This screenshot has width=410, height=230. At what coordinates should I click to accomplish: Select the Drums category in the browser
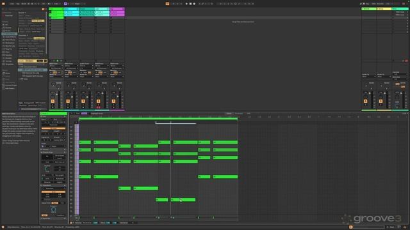tap(8, 31)
